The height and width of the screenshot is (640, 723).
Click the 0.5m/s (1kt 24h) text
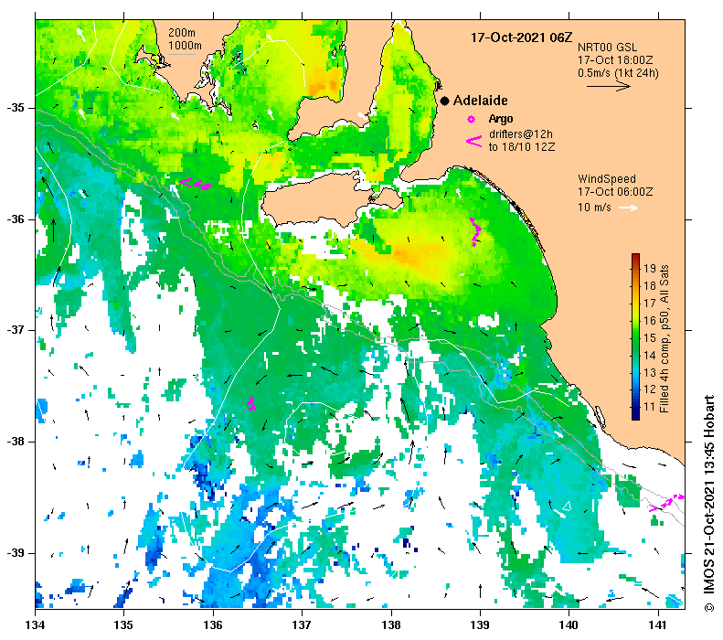tap(618, 73)
